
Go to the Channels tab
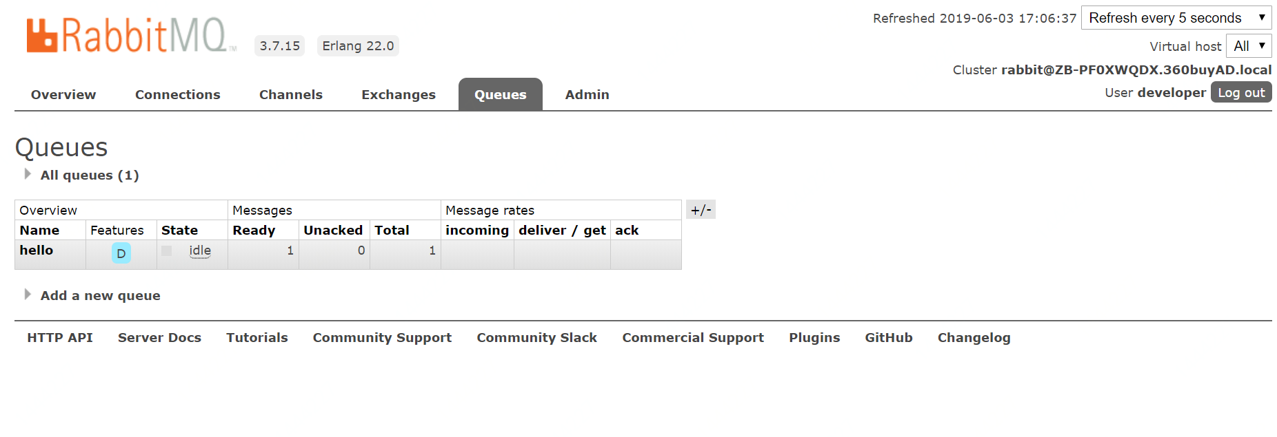[291, 95]
